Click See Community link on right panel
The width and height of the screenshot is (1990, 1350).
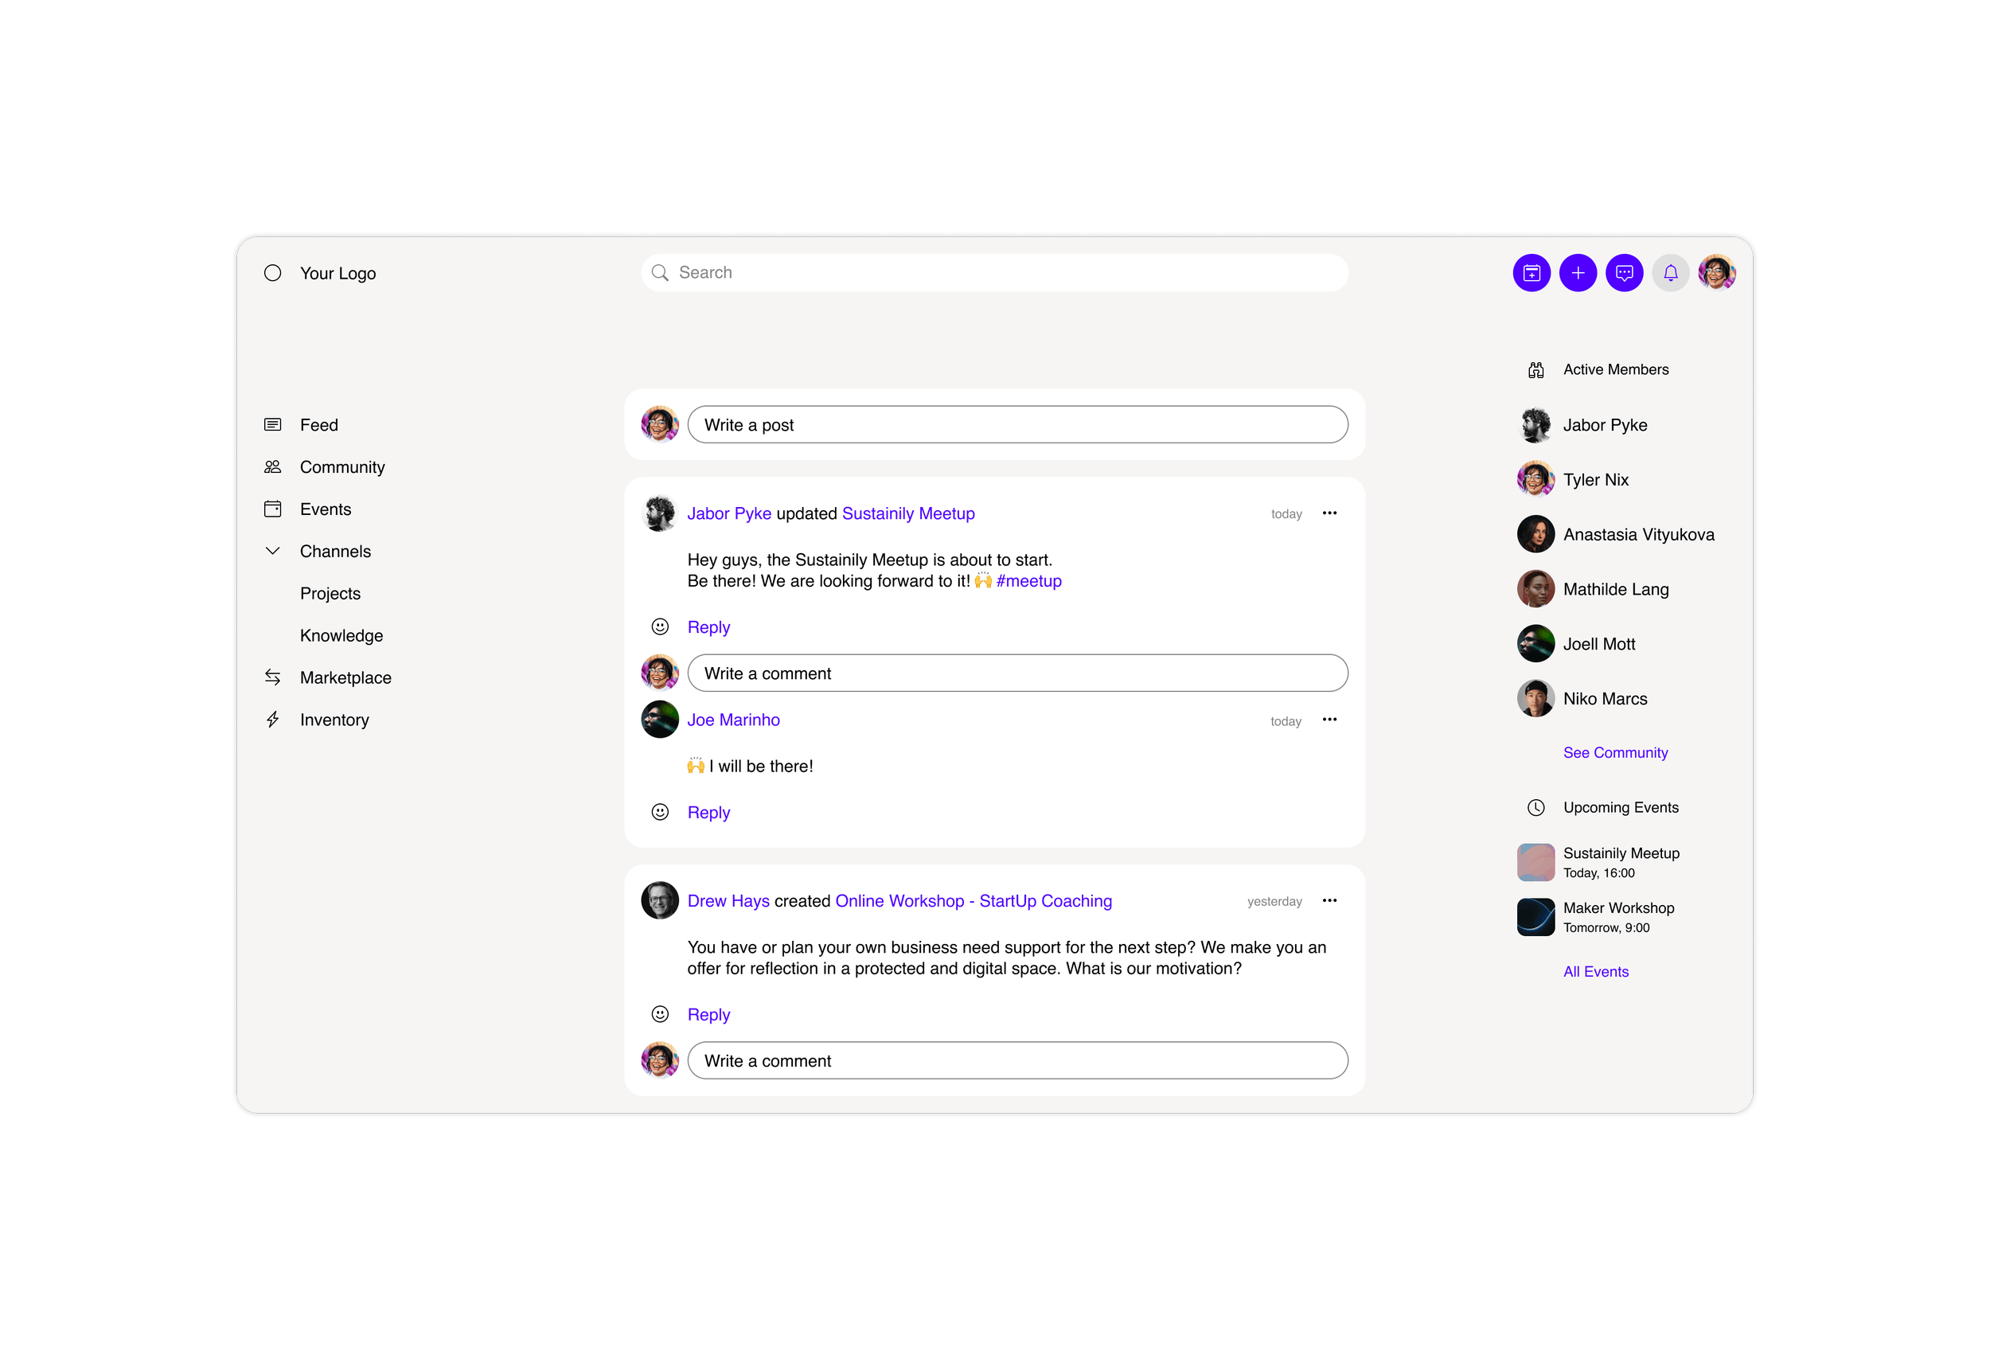coord(1615,752)
